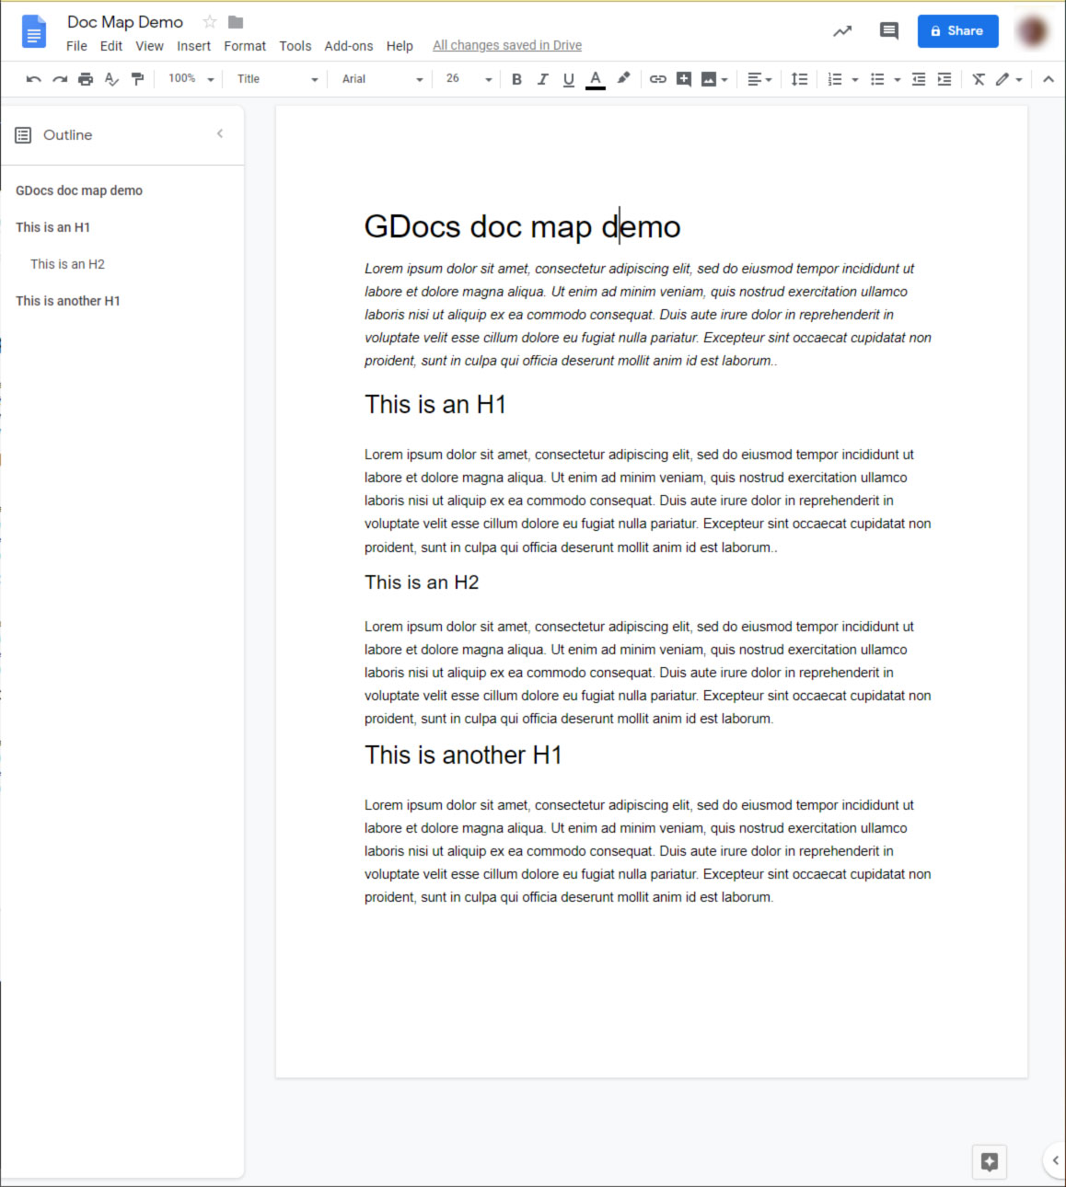Click the bulleted list icon
This screenshot has height=1187, width=1066.
(877, 79)
